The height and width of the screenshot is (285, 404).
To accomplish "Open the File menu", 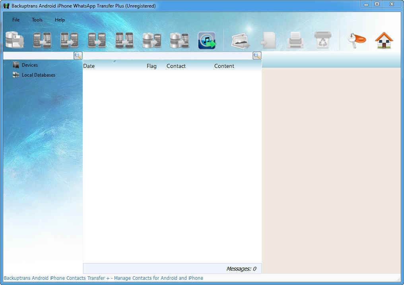I will tap(16, 20).
